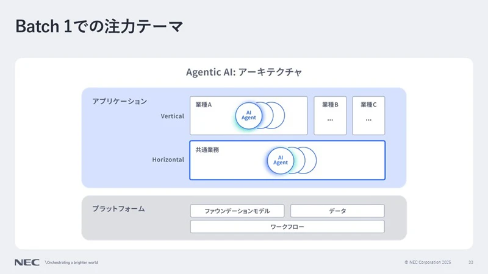Select the 業種B box
This screenshot has width=488, height=274.
coord(330,115)
